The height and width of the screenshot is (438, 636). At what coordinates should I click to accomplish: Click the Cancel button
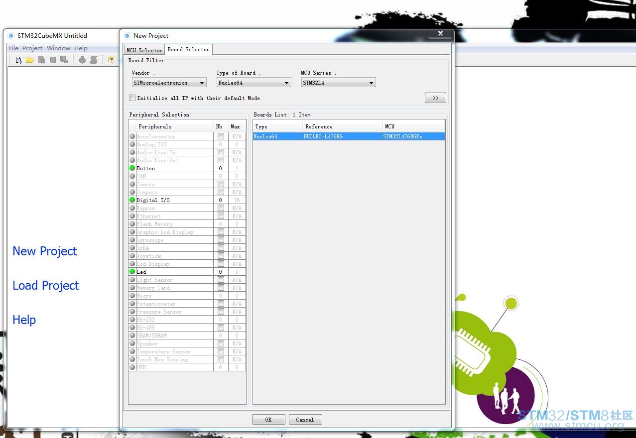(x=305, y=420)
